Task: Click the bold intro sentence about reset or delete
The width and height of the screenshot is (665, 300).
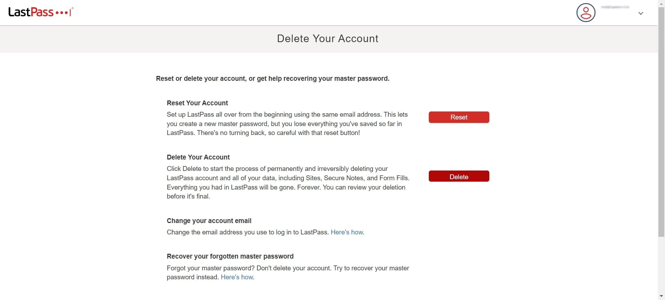Action: coord(273,79)
